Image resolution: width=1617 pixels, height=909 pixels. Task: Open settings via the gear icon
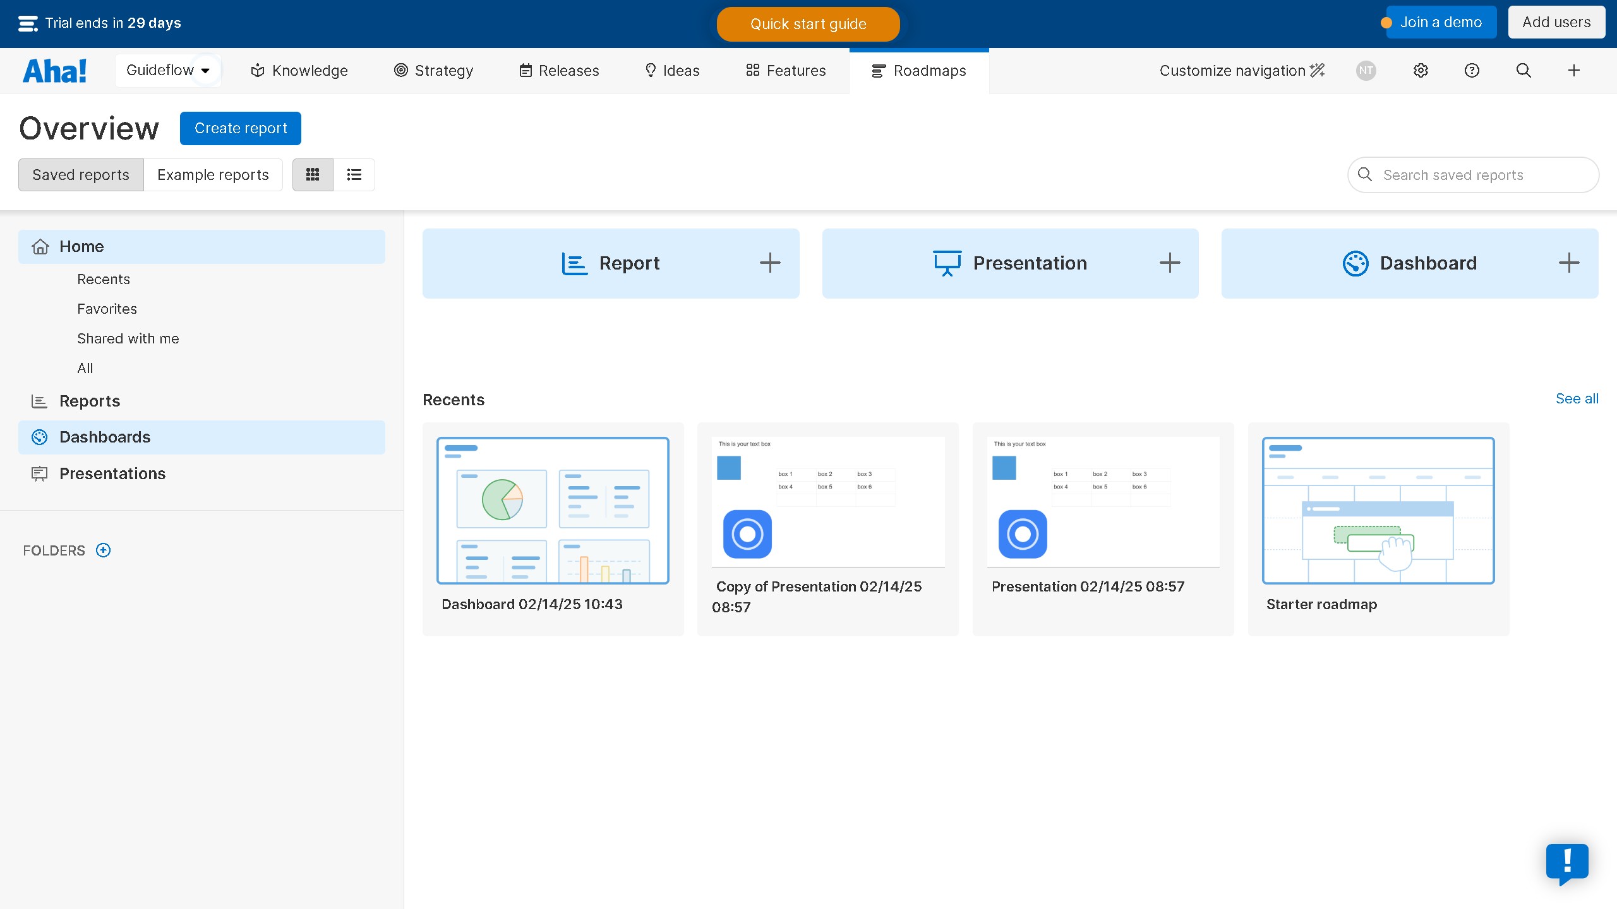point(1421,70)
